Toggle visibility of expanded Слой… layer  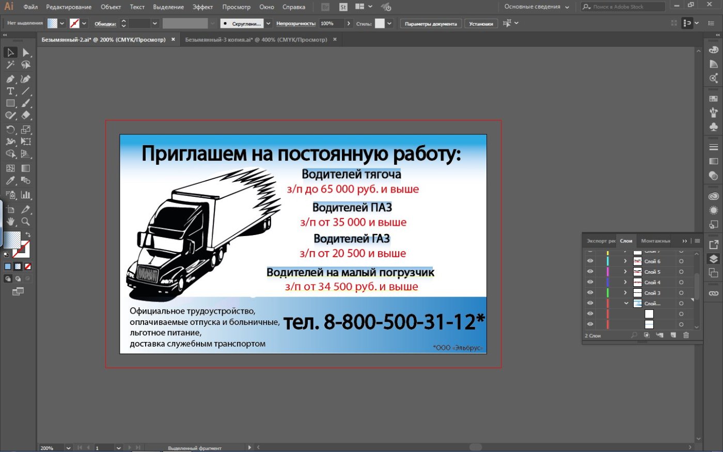click(x=590, y=303)
